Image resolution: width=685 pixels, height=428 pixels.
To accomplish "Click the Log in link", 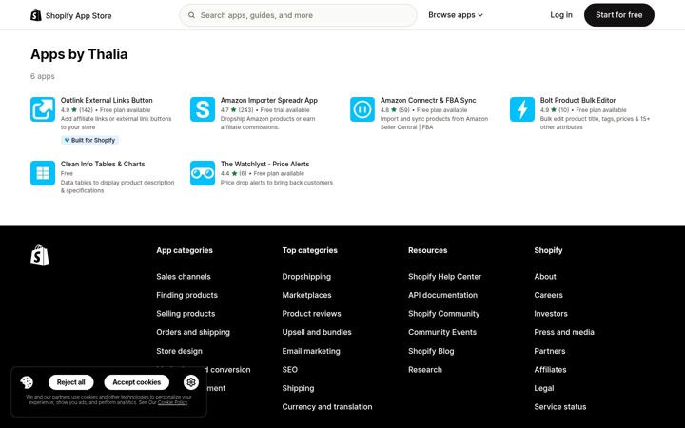I will (x=561, y=15).
